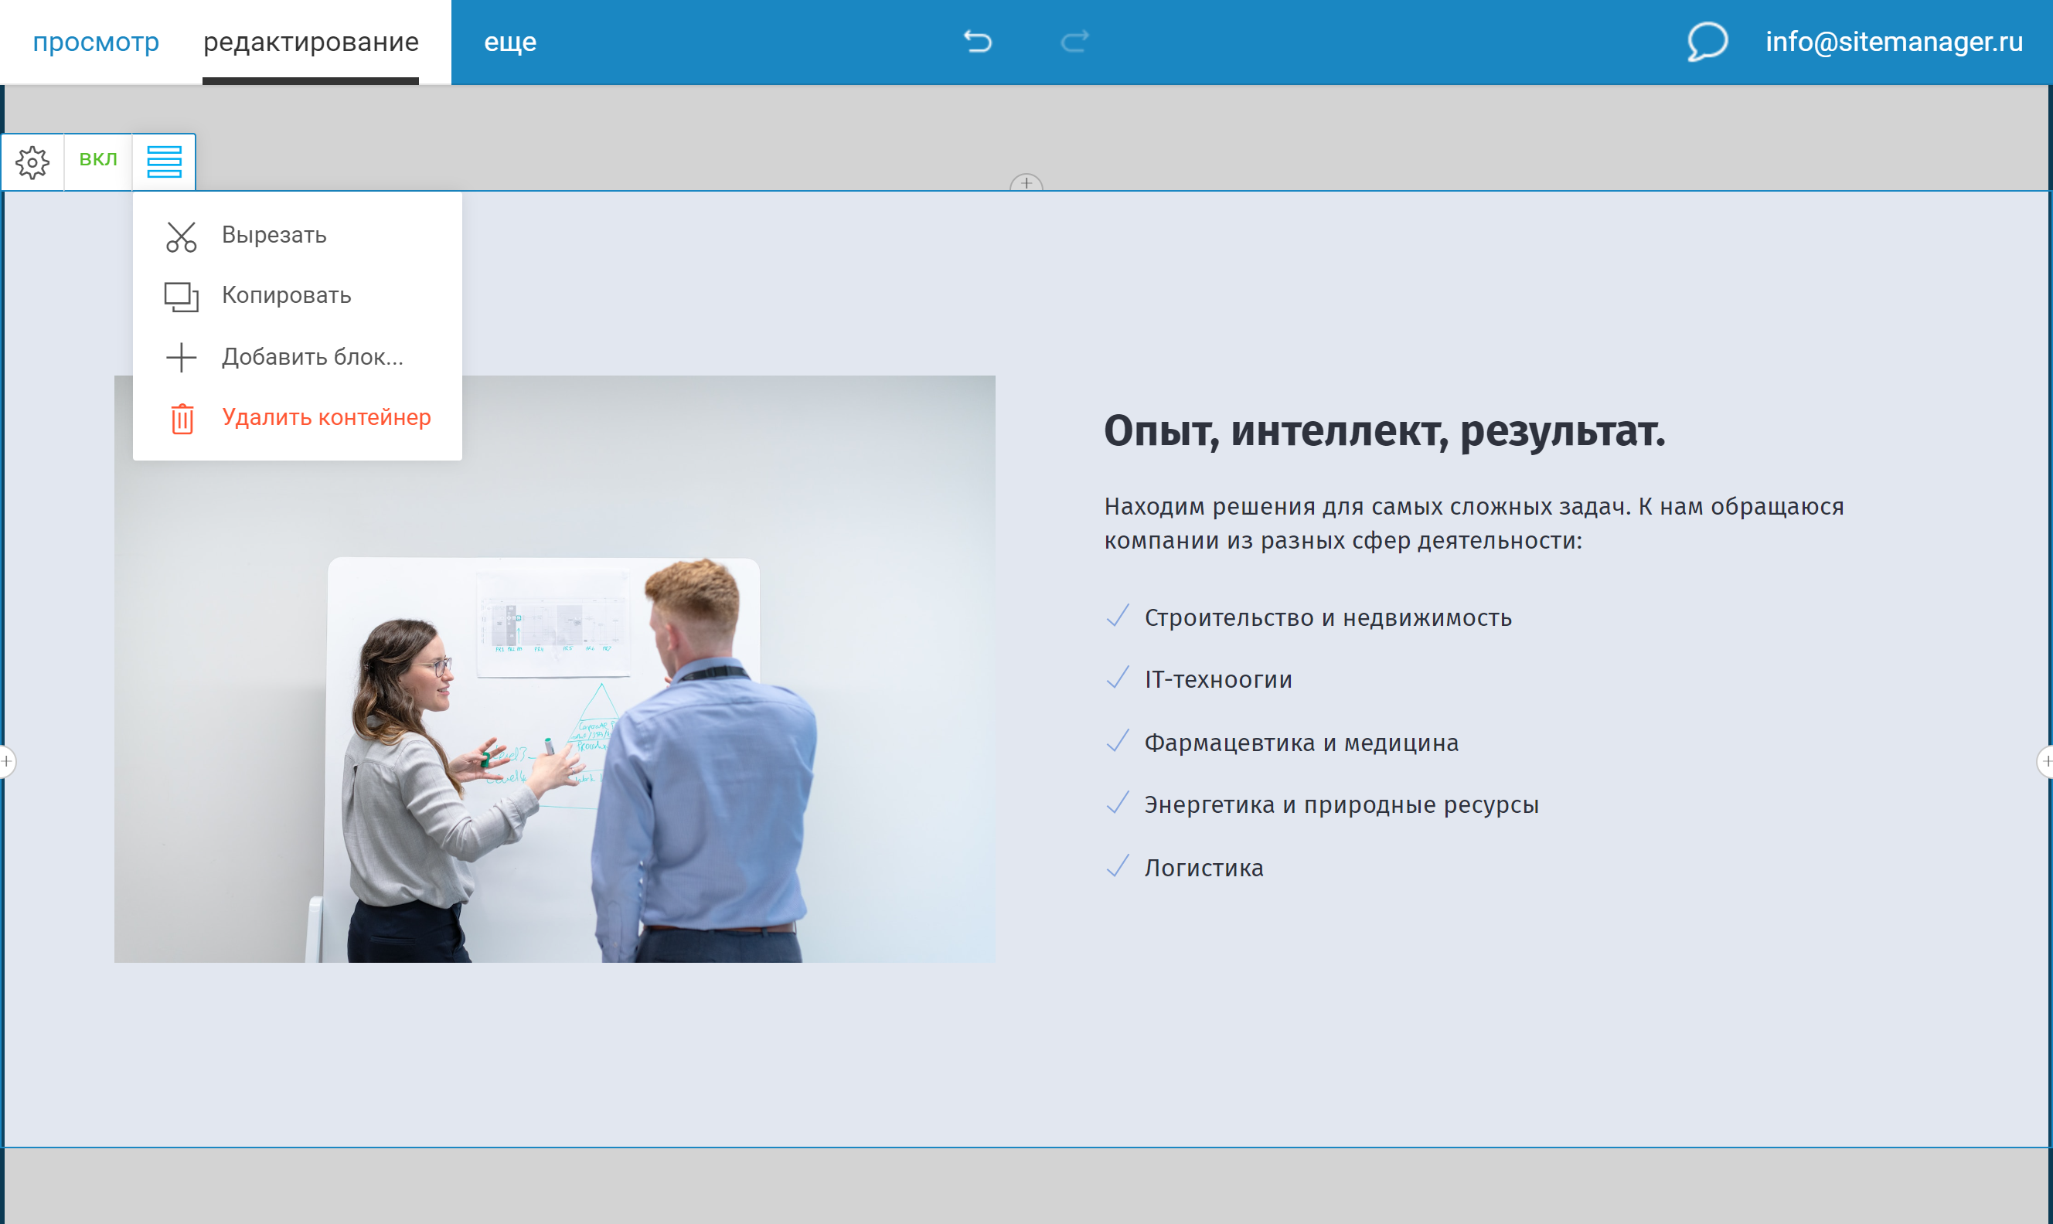Click the right edge plus handle

click(x=2048, y=762)
